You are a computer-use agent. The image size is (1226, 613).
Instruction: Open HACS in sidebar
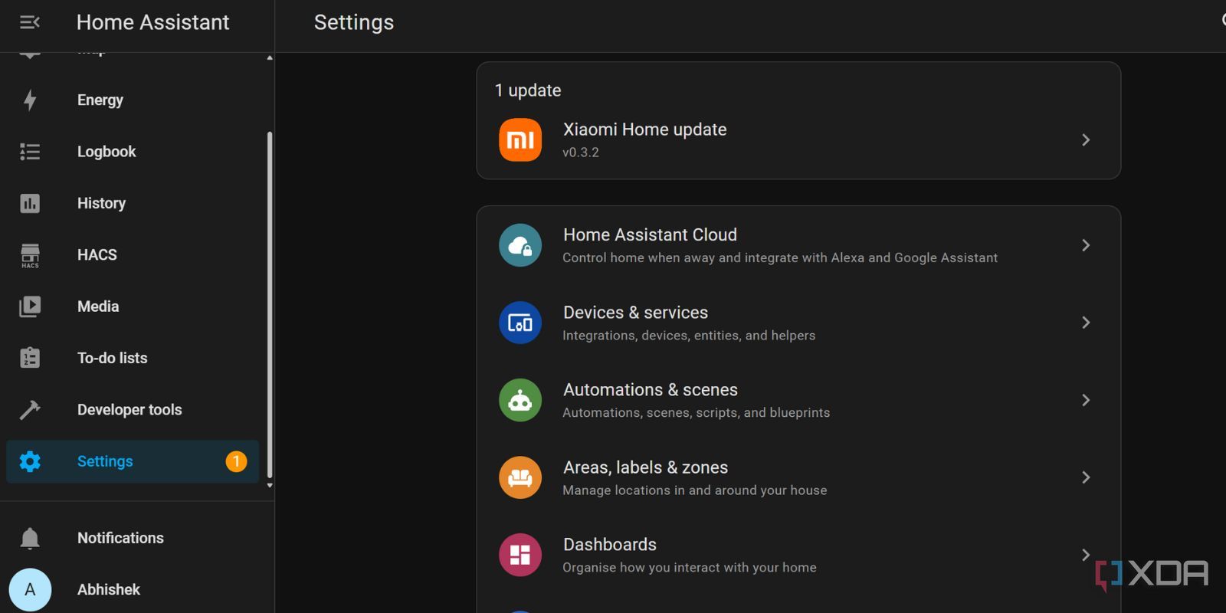tap(97, 255)
